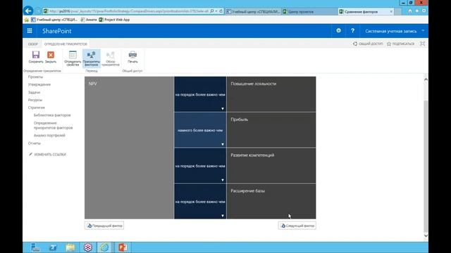Viewport: 451px width, 253px height.
Task: Click ИЗМЕНИТЬ ССЫЛКИ edit link
Action: tap(47, 155)
